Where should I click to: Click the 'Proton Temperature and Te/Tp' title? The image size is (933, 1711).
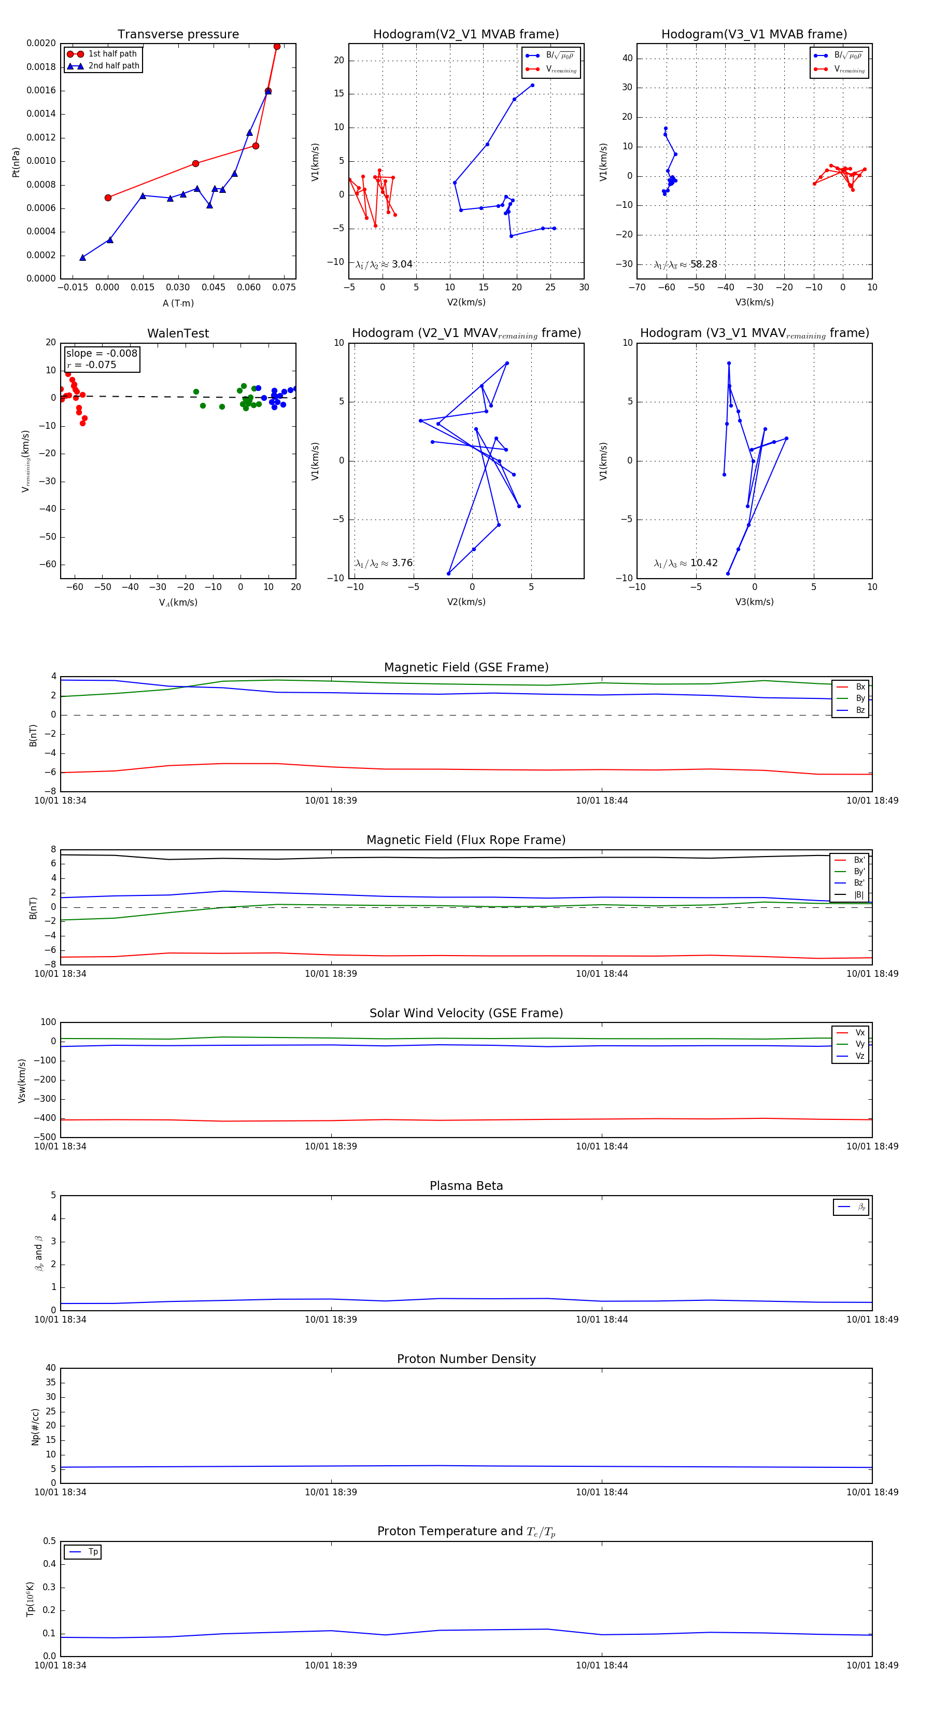[466, 1532]
